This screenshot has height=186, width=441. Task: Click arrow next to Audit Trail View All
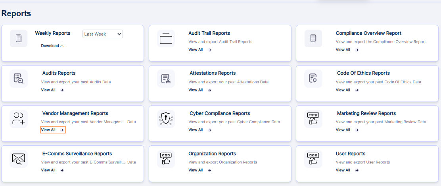pos(209,50)
